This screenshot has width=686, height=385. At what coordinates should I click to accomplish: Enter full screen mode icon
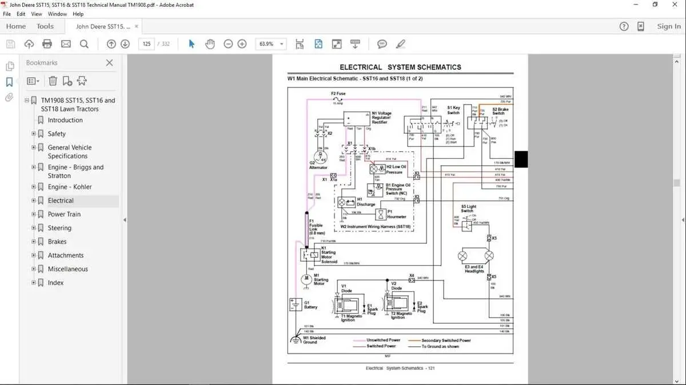click(x=337, y=44)
